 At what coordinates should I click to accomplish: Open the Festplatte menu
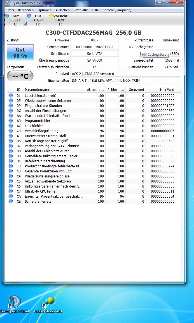(81, 10)
